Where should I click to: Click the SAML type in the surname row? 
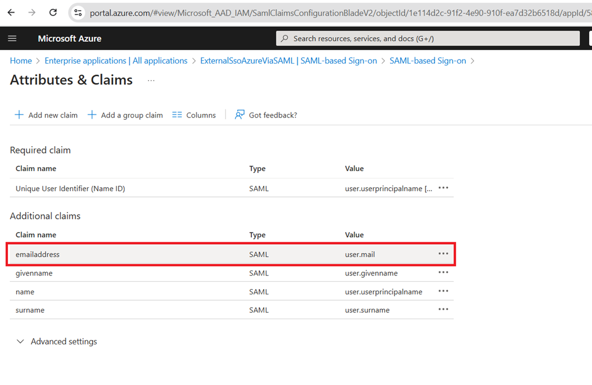(x=258, y=310)
